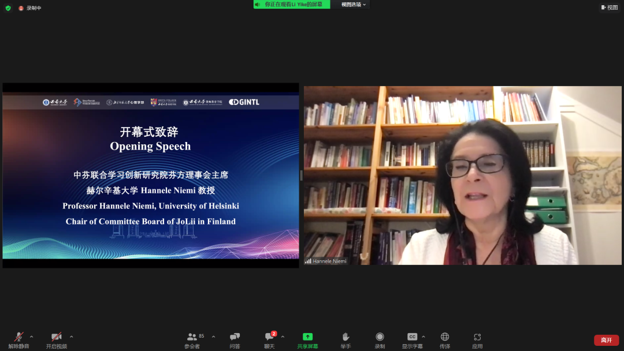Select Hannele Niemi's video tile

tap(462, 175)
